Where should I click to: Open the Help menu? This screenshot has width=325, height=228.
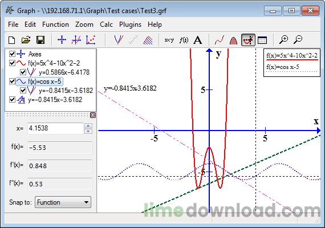155,25
